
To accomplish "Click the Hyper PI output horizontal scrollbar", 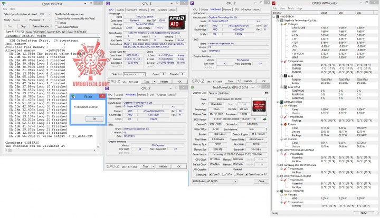I will [x=50, y=150].
